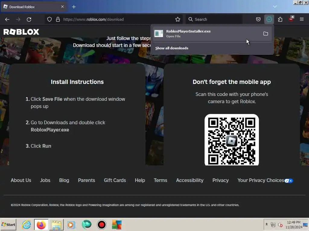Show RobloxPlayerInstaller.exe in its folder

coord(266,34)
